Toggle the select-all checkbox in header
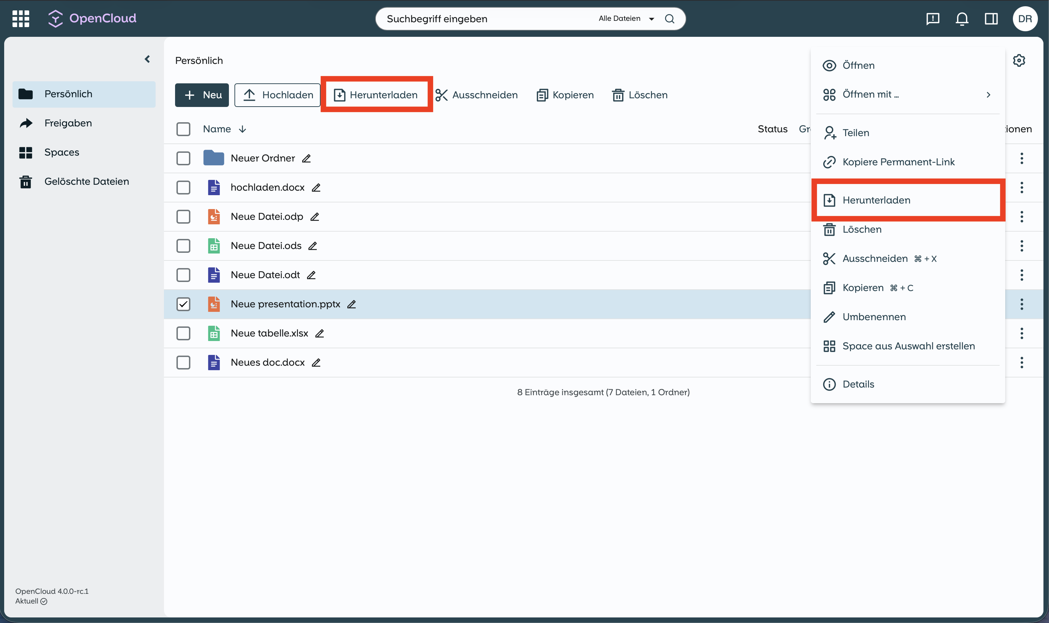 [183, 129]
